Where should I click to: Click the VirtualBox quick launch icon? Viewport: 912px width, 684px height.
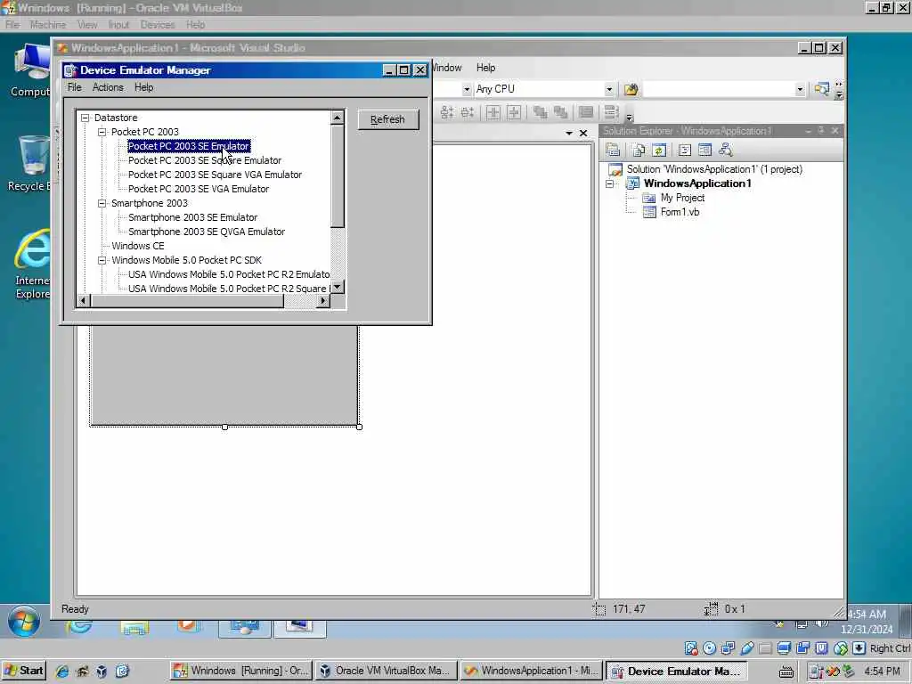coord(102,672)
